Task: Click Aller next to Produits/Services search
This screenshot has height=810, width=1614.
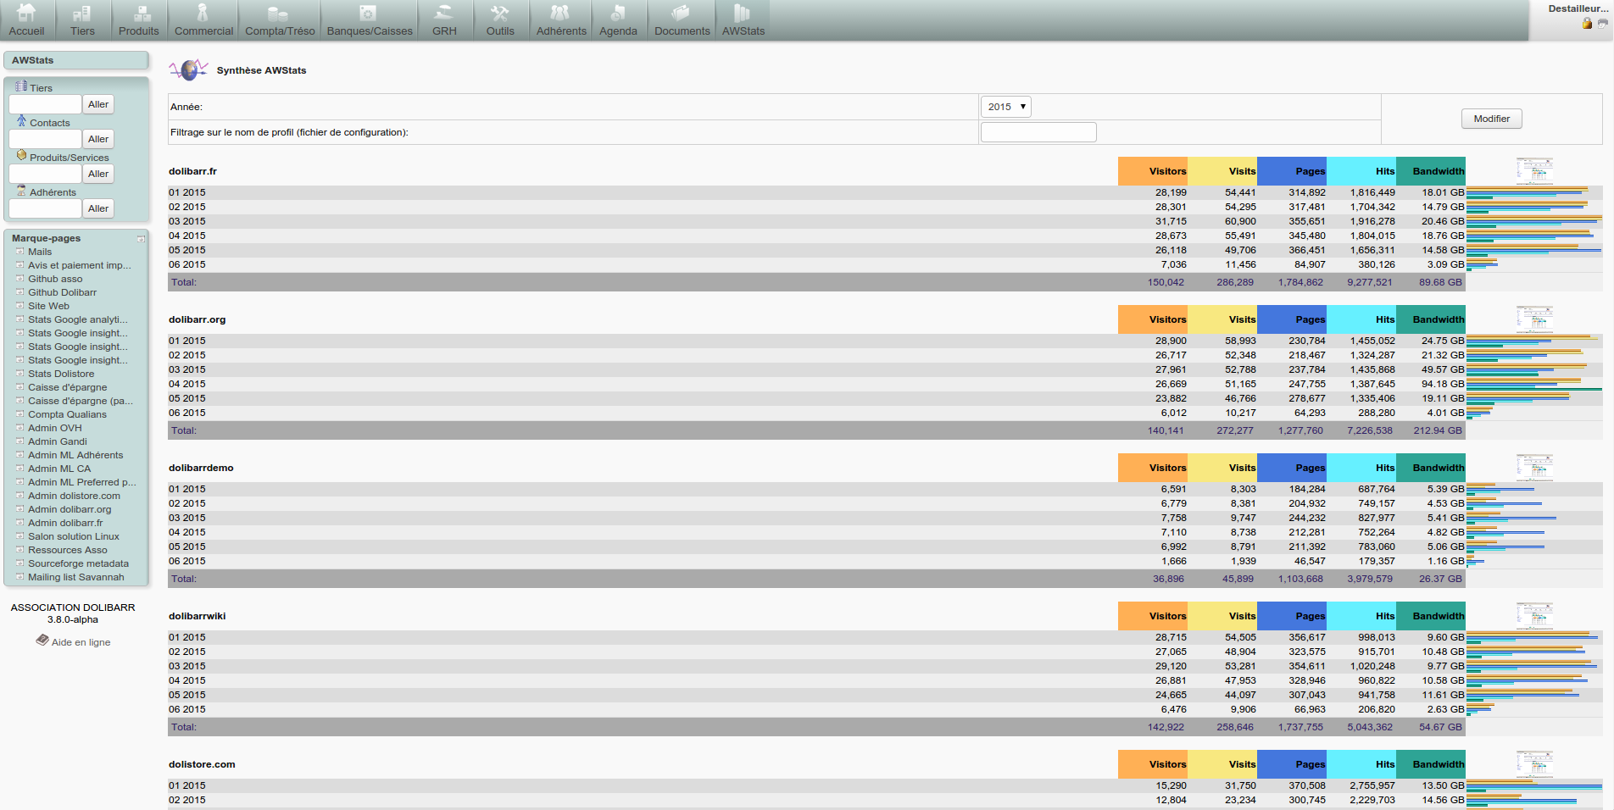Action: (98, 174)
